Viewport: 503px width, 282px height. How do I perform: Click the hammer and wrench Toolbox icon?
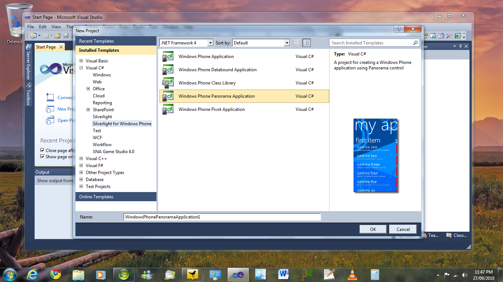[449, 36]
